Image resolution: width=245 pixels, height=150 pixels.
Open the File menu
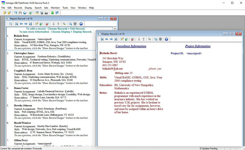pyautogui.click(x=3, y=8)
